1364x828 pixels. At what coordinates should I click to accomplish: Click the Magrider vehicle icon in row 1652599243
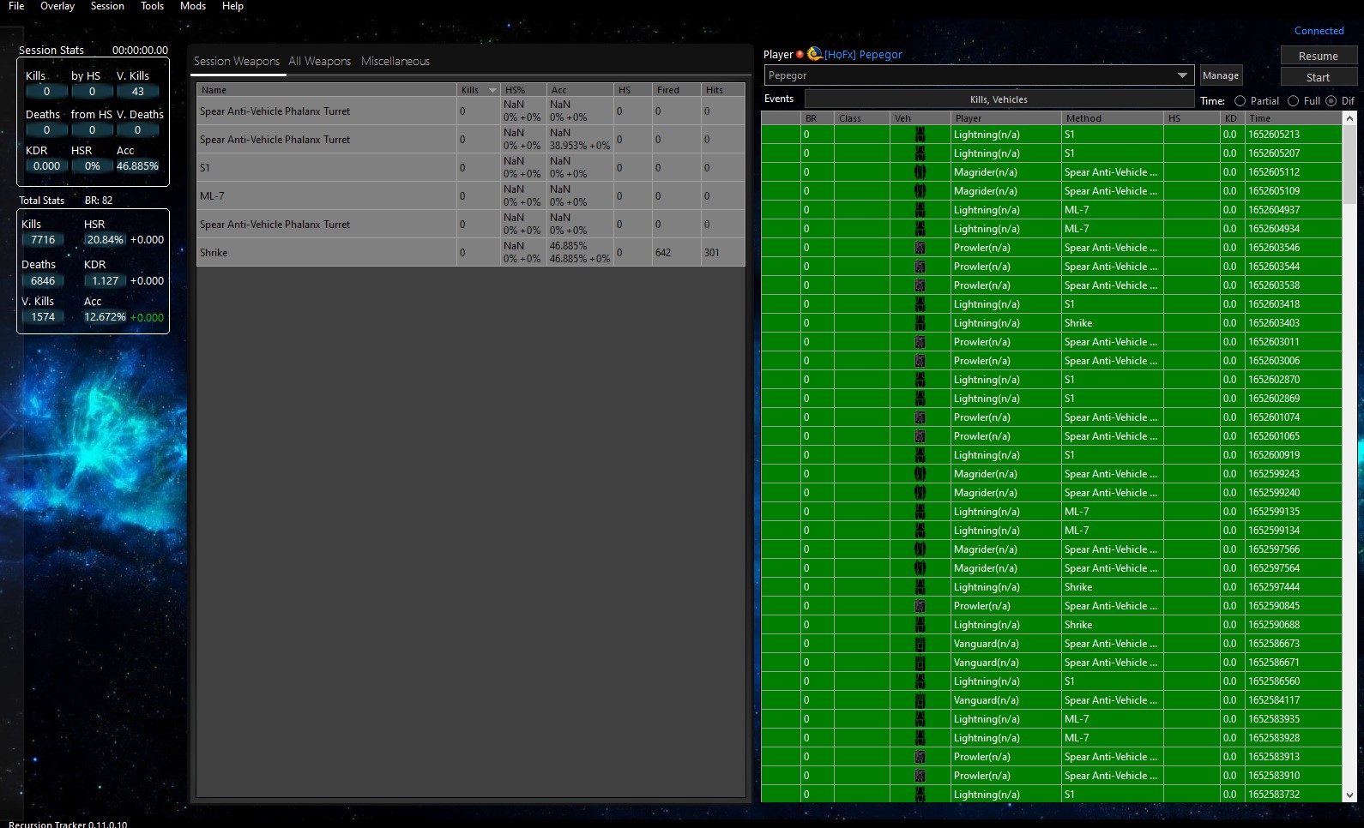(920, 474)
